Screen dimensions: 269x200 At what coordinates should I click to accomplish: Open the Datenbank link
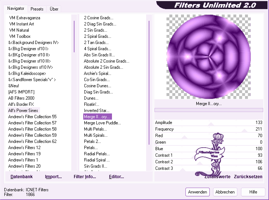[21, 177]
